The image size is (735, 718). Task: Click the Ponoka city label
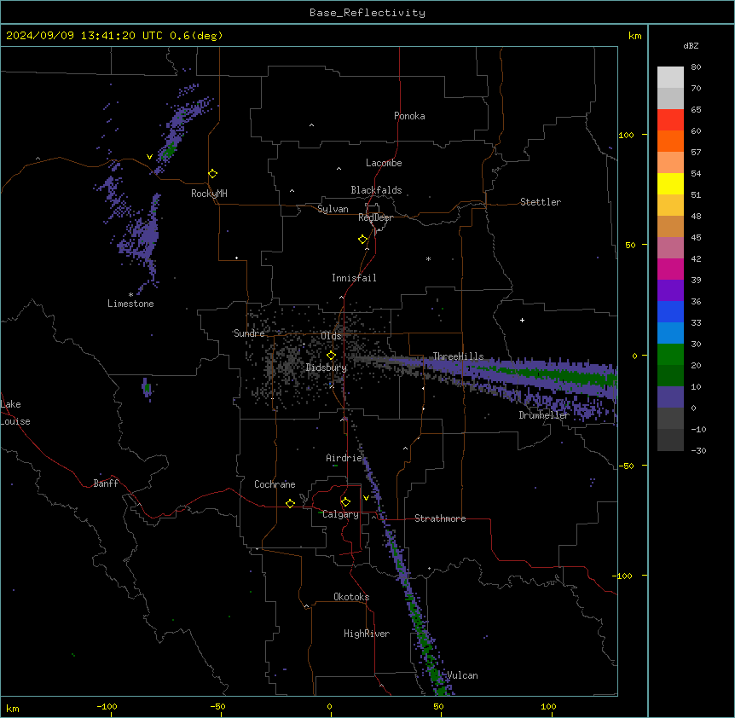point(409,116)
